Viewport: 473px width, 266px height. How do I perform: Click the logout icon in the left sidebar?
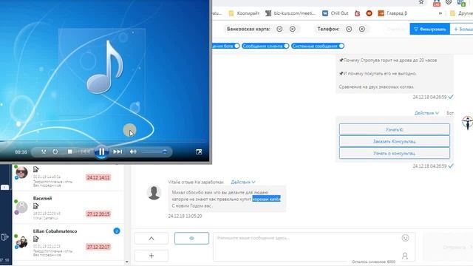point(4,237)
